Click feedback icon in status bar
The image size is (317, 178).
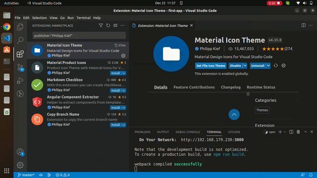pyautogui.click(x=303, y=175)
